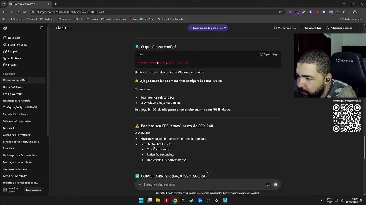Open new browser tab

56,4
